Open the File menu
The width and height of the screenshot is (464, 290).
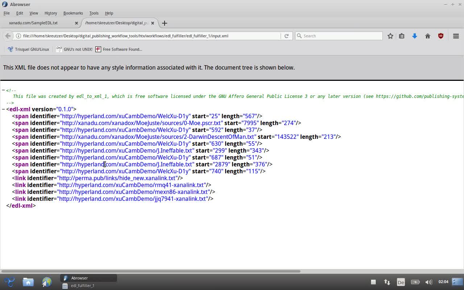[7, 13]
